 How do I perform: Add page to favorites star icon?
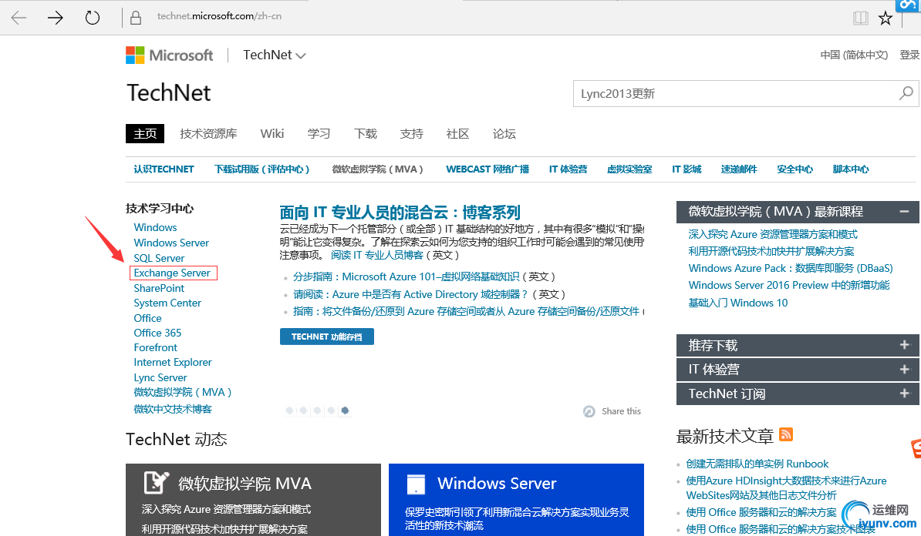point(886,18)
